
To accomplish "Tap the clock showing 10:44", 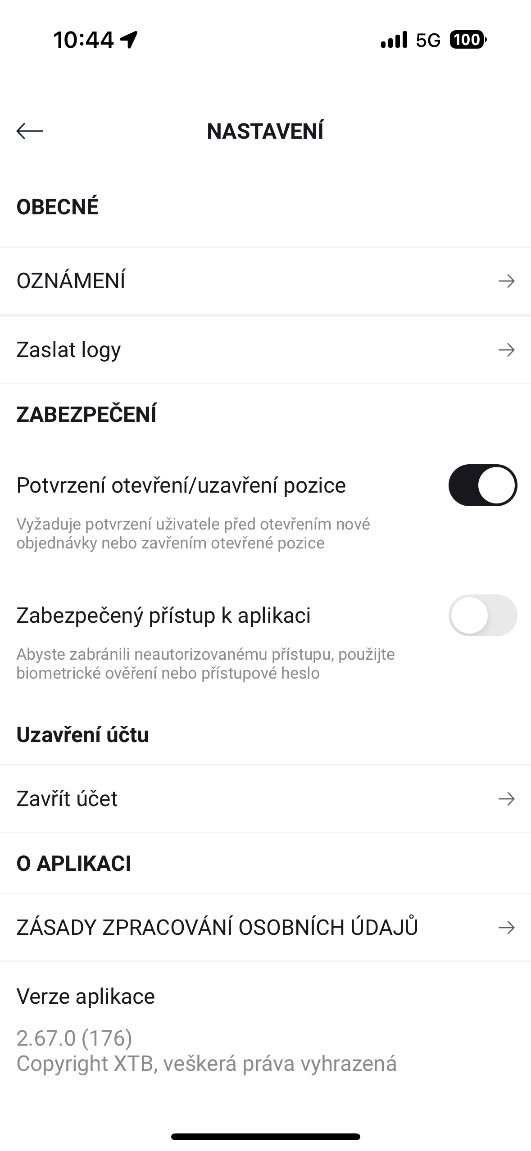I will click(83, 40).
